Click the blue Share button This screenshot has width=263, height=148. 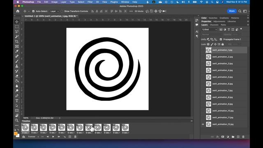coord(232,11)
